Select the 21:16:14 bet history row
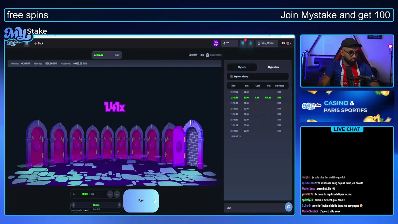 tap(257, 125)
